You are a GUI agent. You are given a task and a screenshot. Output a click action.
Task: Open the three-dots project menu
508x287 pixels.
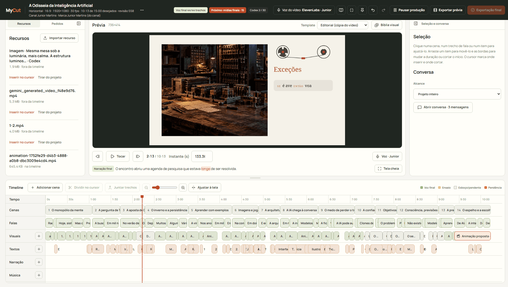coord(142,10)
